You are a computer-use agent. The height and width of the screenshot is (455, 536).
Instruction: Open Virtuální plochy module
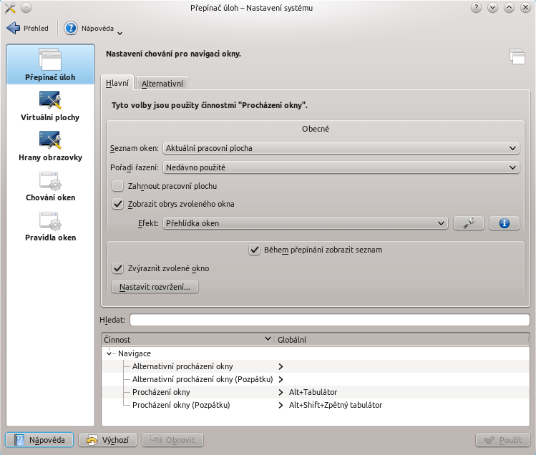click(x=50, y=106)
